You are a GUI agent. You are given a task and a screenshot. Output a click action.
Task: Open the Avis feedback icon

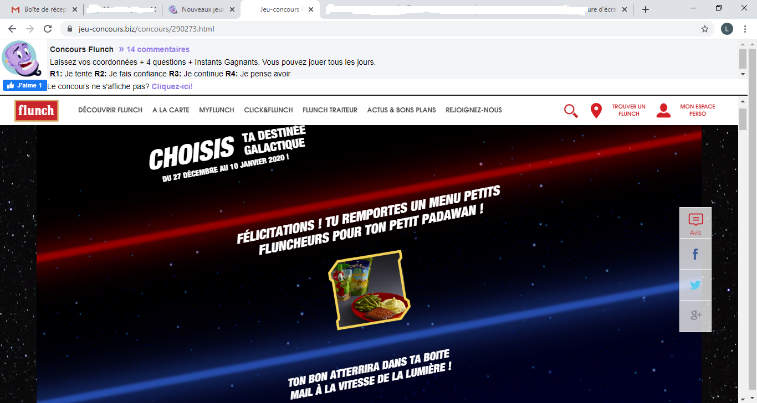(695, 223)
